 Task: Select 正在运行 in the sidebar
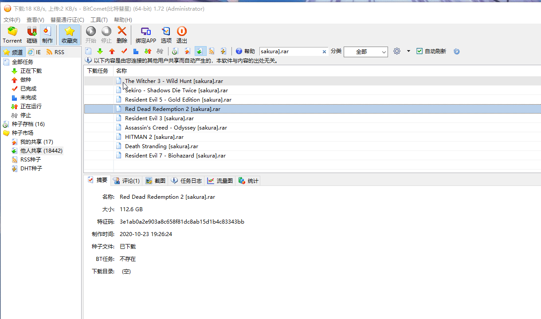(x=31, y=106)
